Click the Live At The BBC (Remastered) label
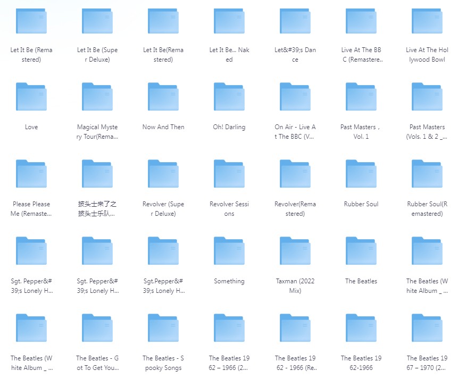458x379 pixels. pos(361,55)
